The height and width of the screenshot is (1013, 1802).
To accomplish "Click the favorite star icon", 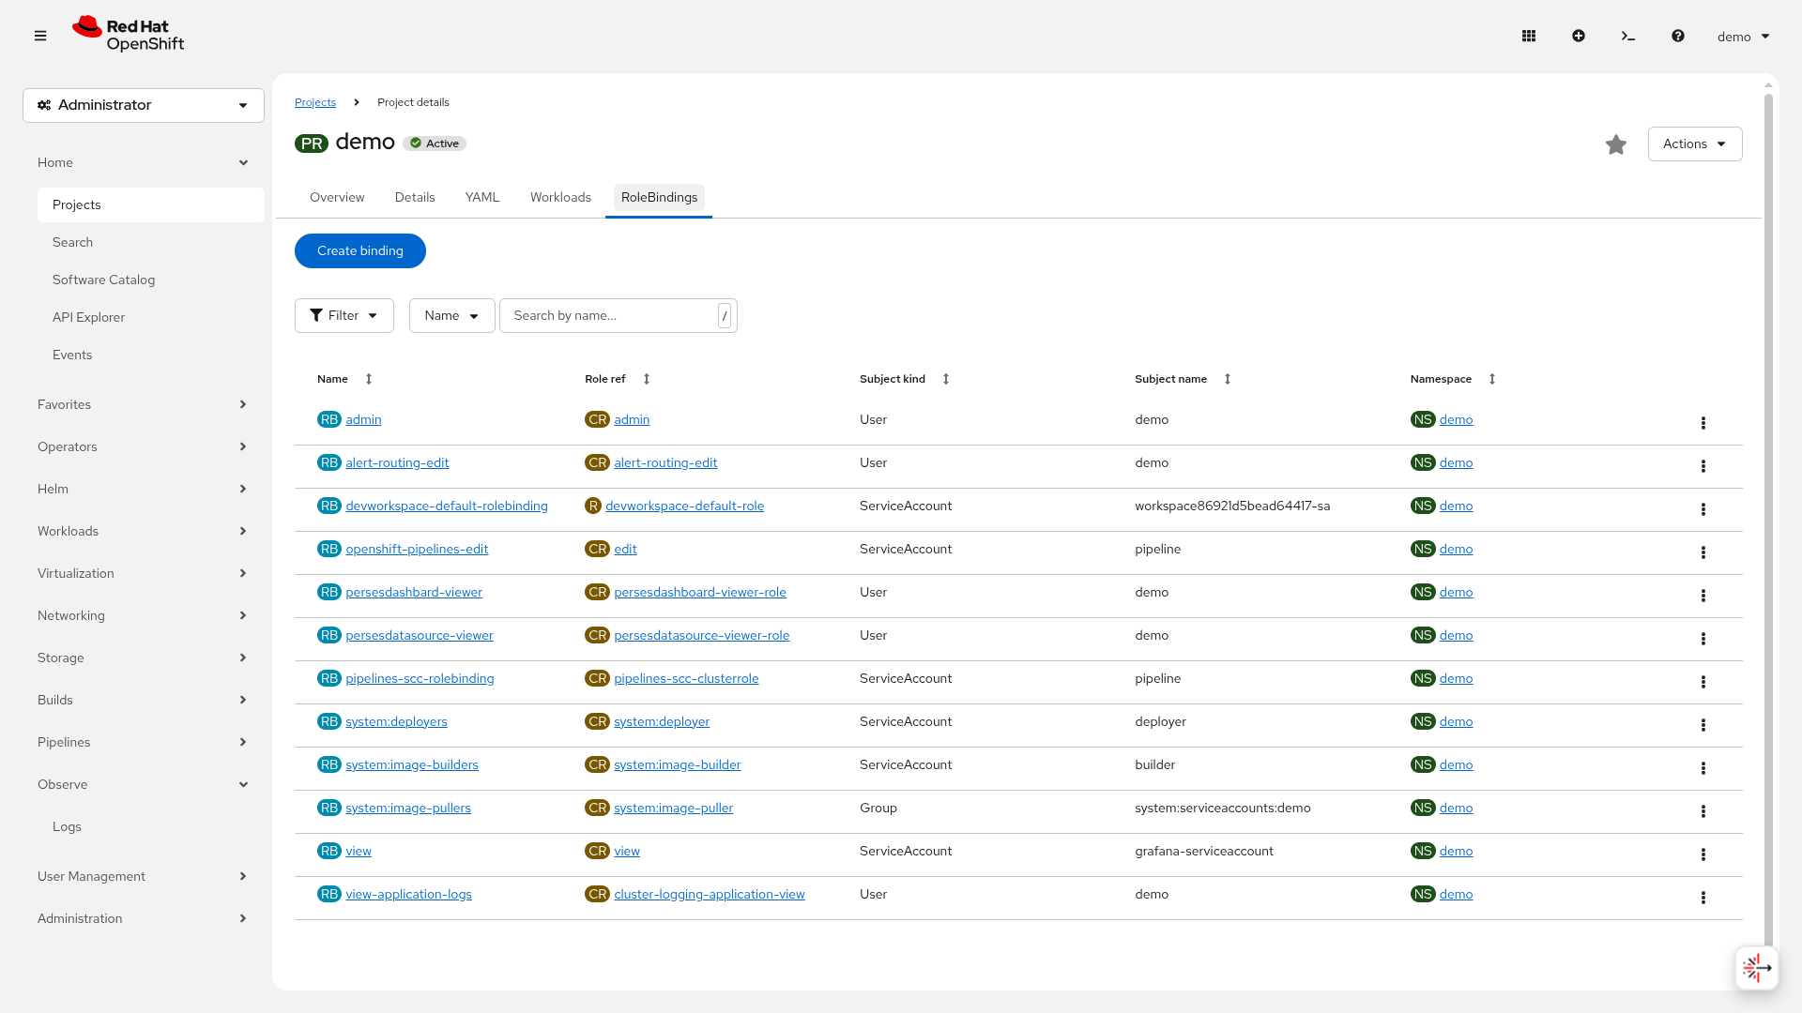I will point(1615,144).
